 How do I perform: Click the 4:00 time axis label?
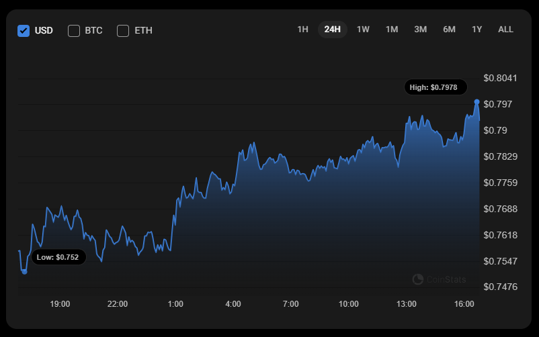233,304
